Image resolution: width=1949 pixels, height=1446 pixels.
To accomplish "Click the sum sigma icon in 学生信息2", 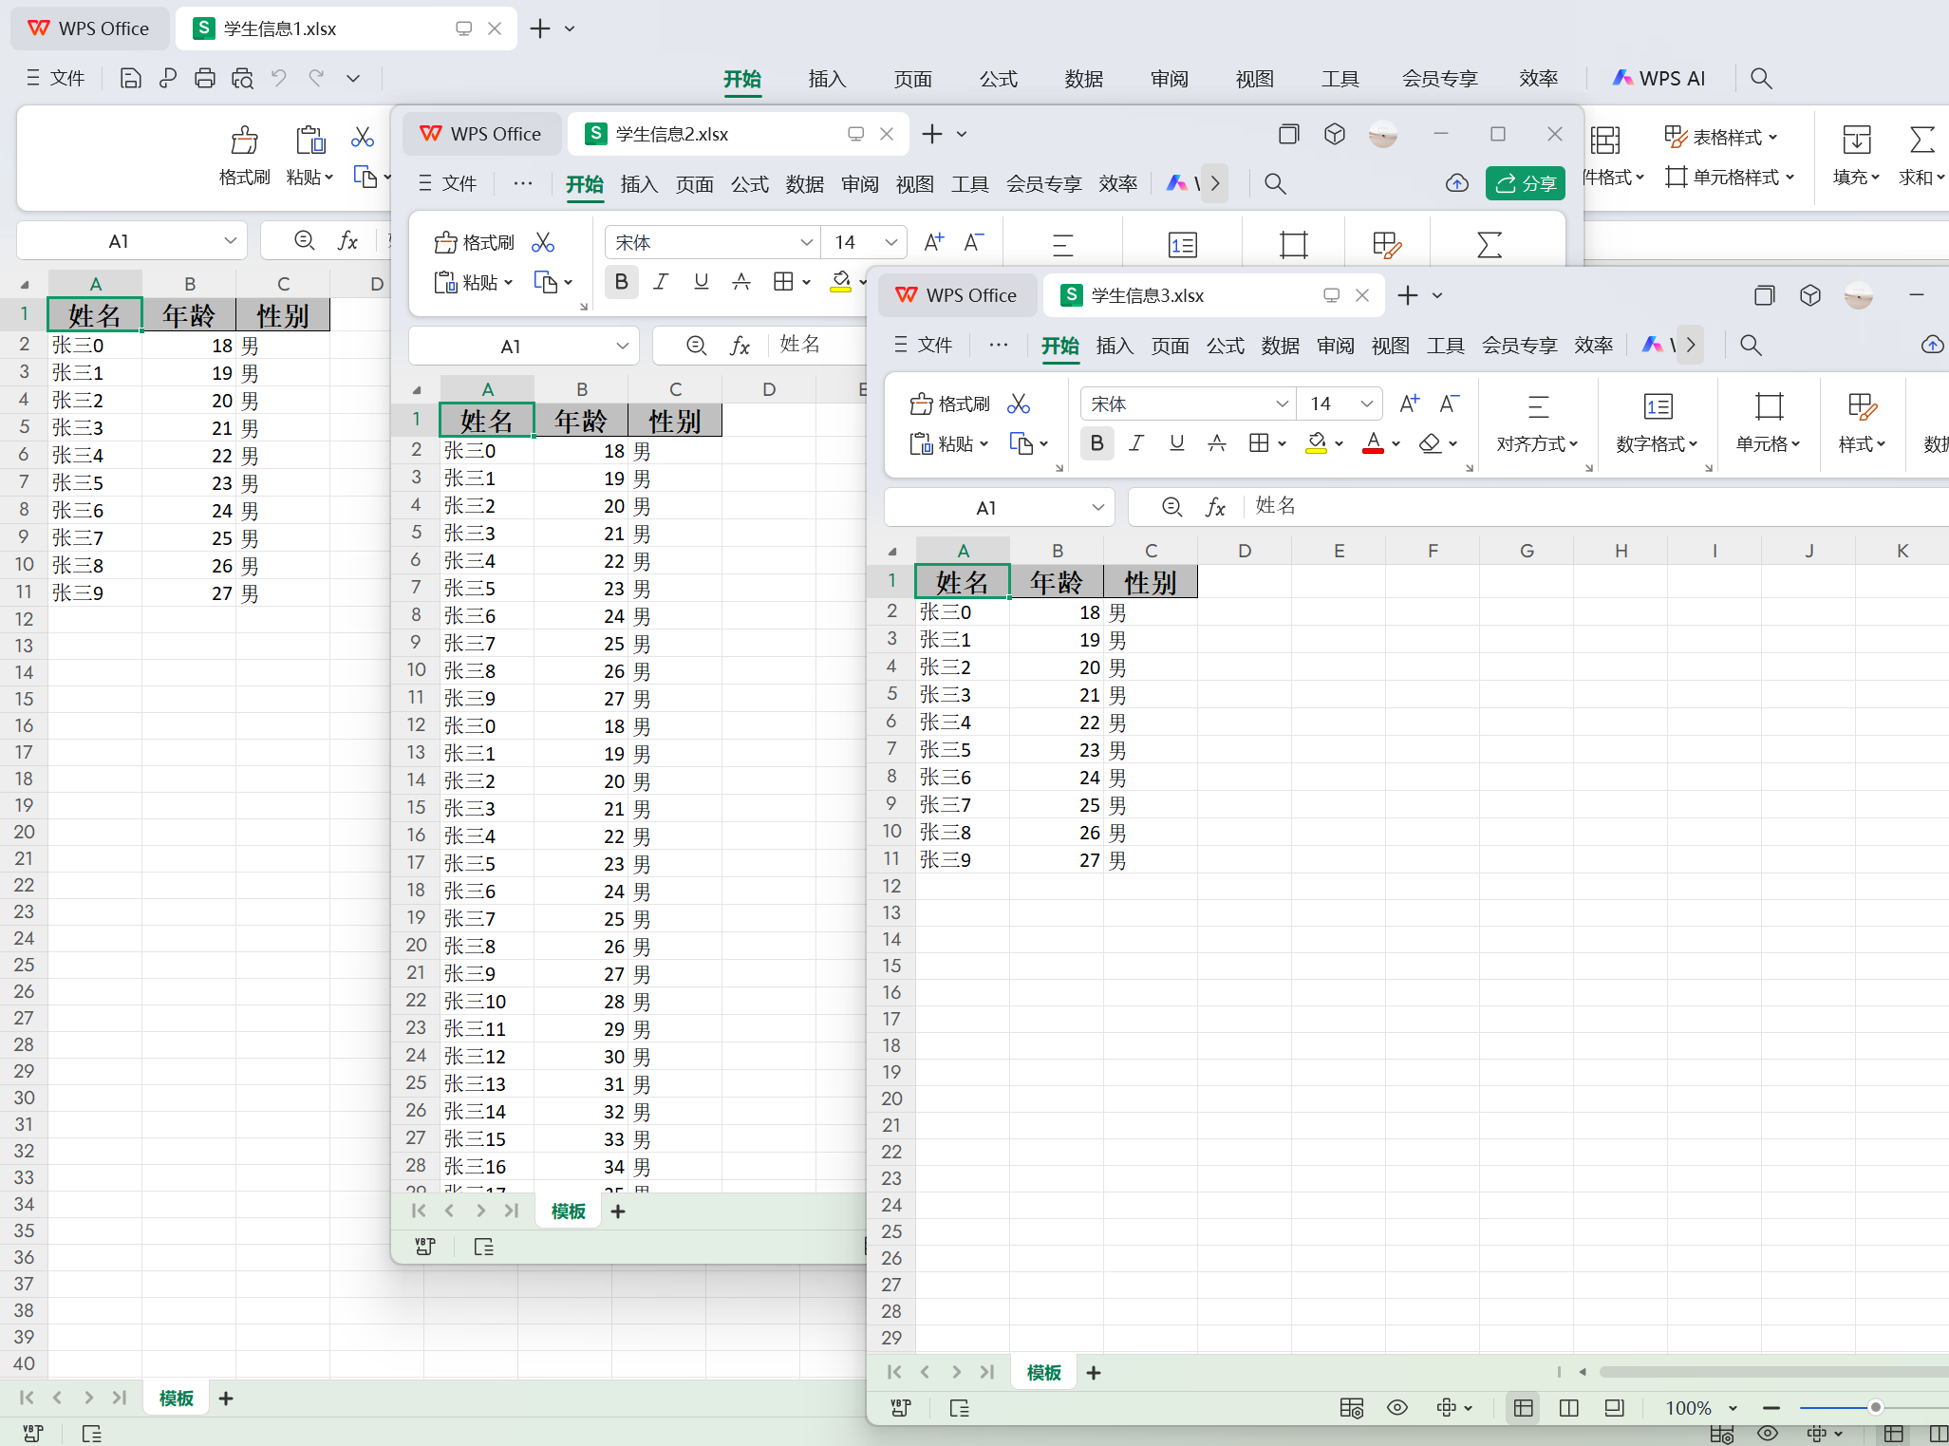I will (1490, 245).
